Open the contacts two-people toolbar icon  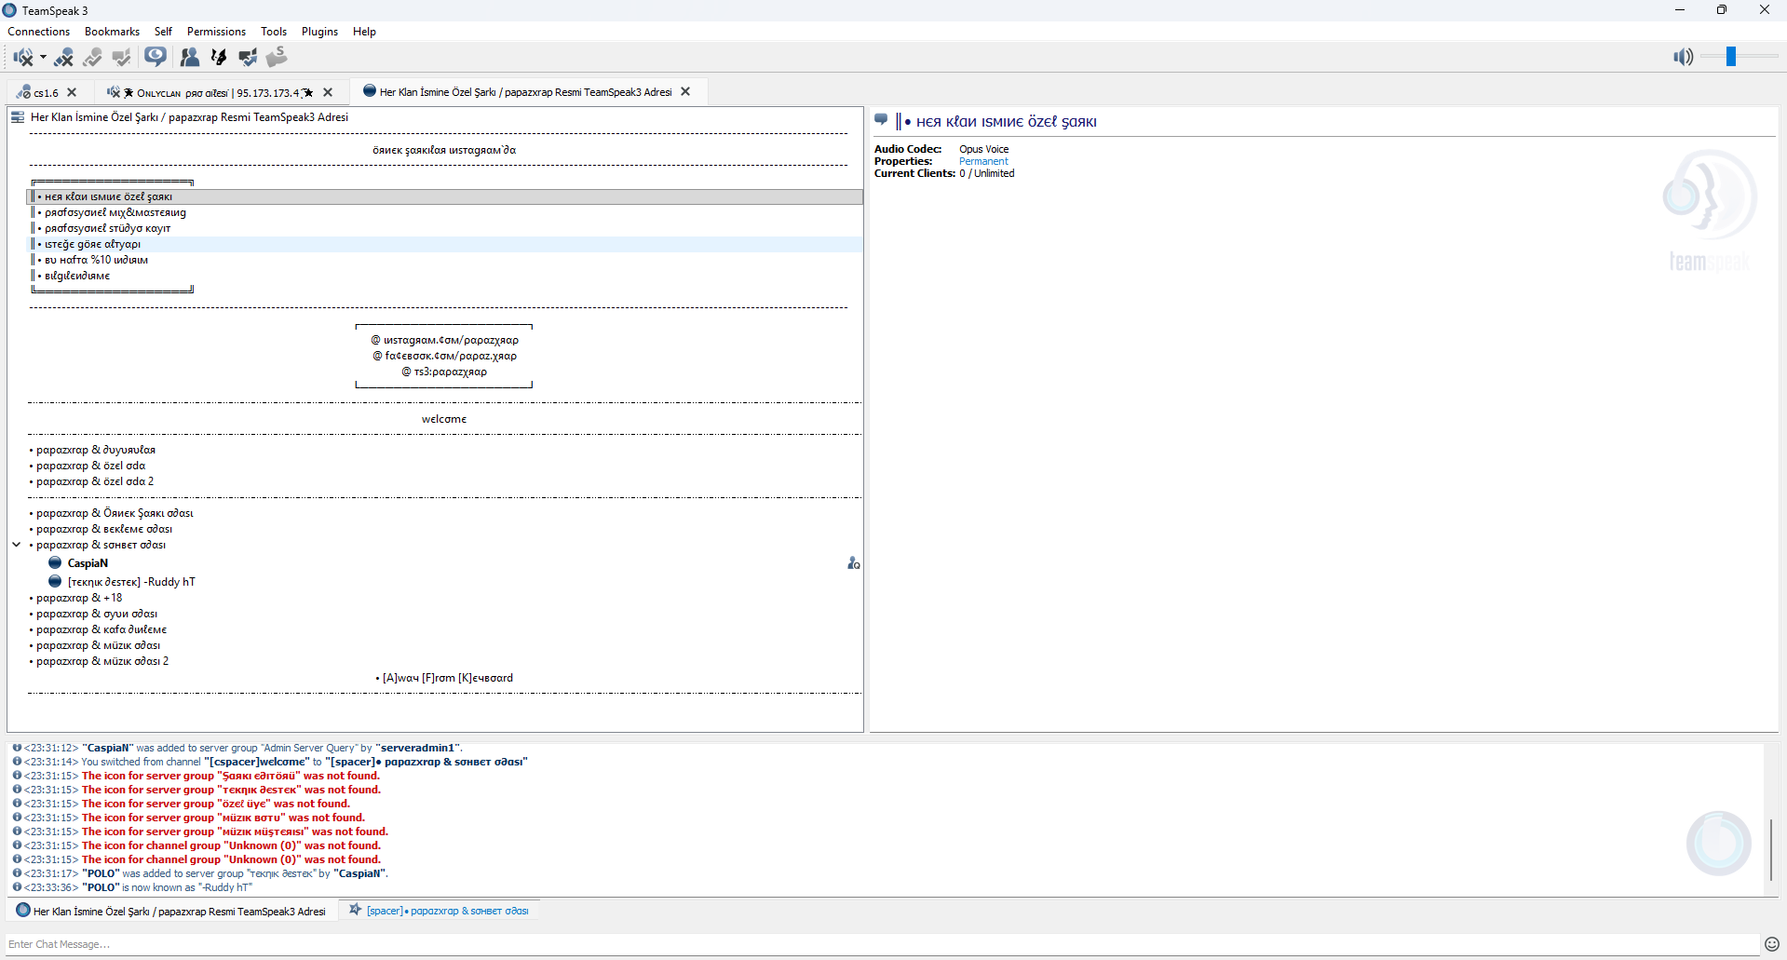[x=190, y=58]
